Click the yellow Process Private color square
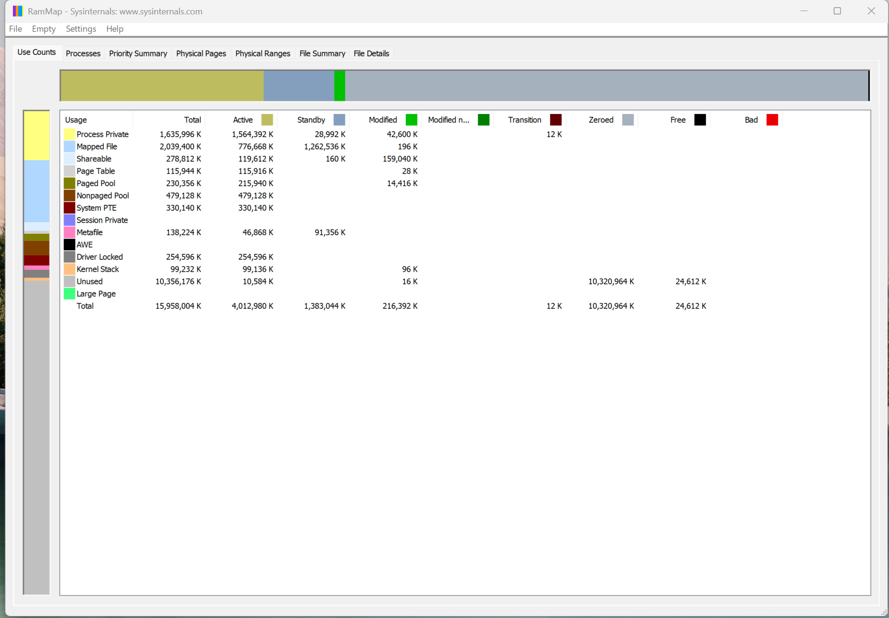889x618 pixels. [69, 134]
